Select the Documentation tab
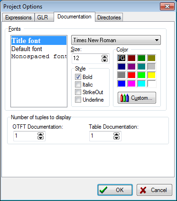 (75, 17)
